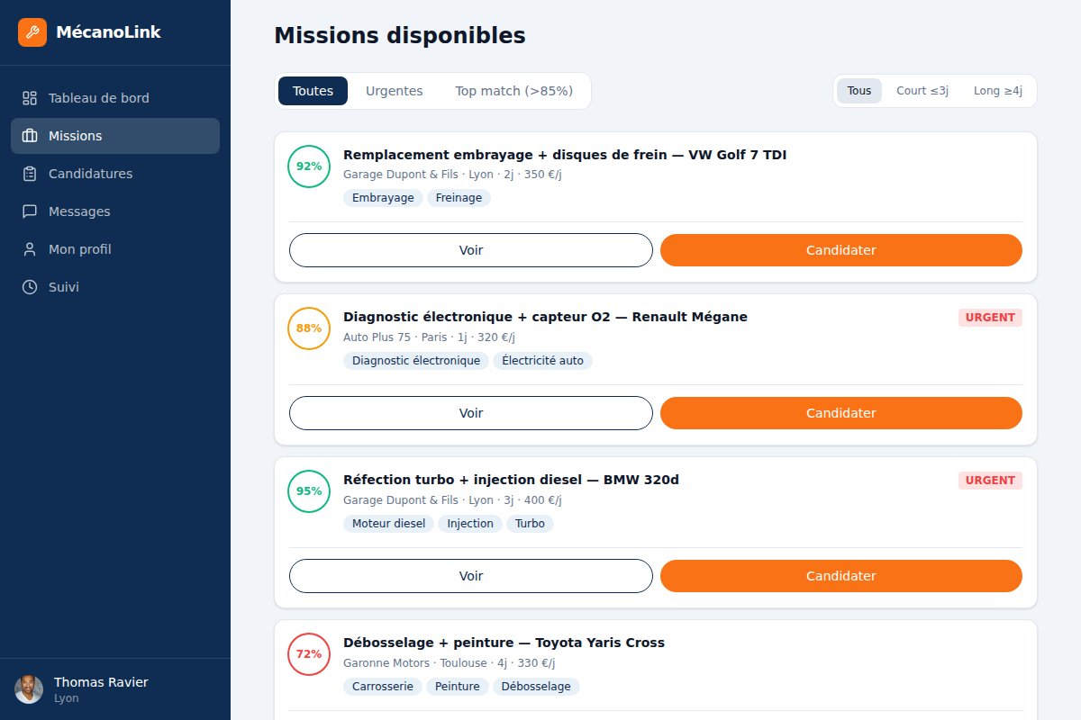Click the Candidatures clipboard icon
Viewport: 1081px width, 720px height.
coord(30,174)
